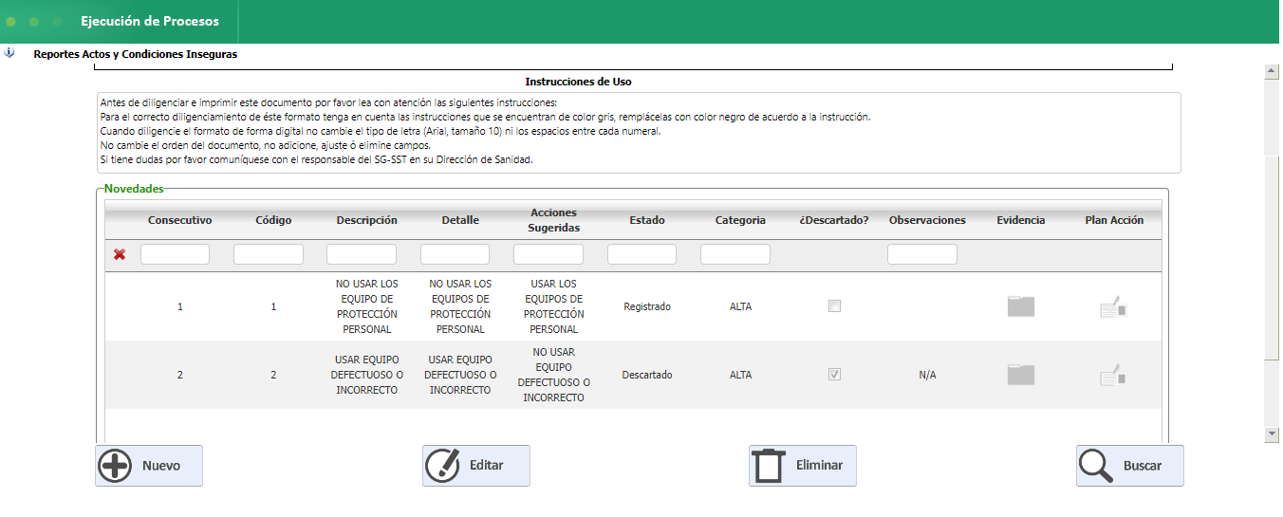The image size is (1283, 517).
Task: Click the Categoria filter input field
Action: pyautogui.click(x=734, y=254)
